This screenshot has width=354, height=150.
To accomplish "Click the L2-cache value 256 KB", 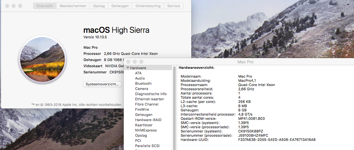I will pos(244,102).
